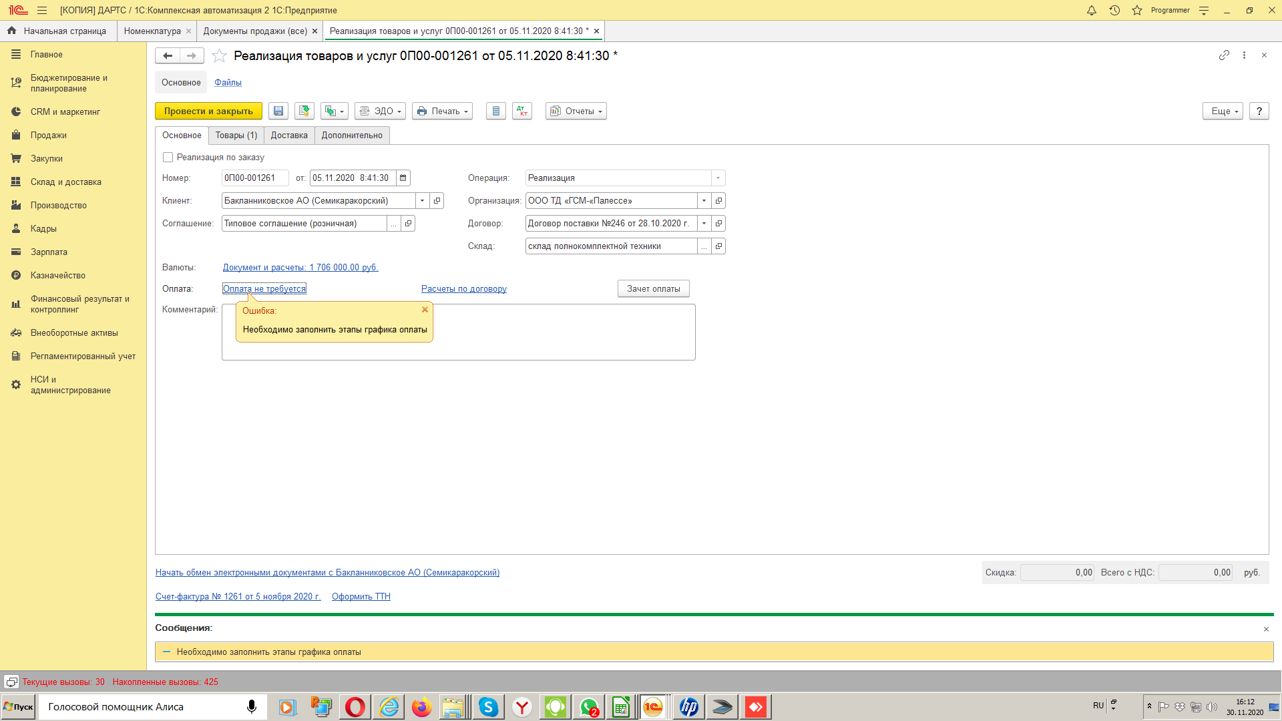Expand the Договор dropdown arrow
The height and width of the screenshot is (721, 1282).
click(704, 224)
